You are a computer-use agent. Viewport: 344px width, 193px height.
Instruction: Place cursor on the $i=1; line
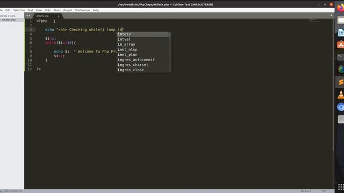click(x=51, y=39)
